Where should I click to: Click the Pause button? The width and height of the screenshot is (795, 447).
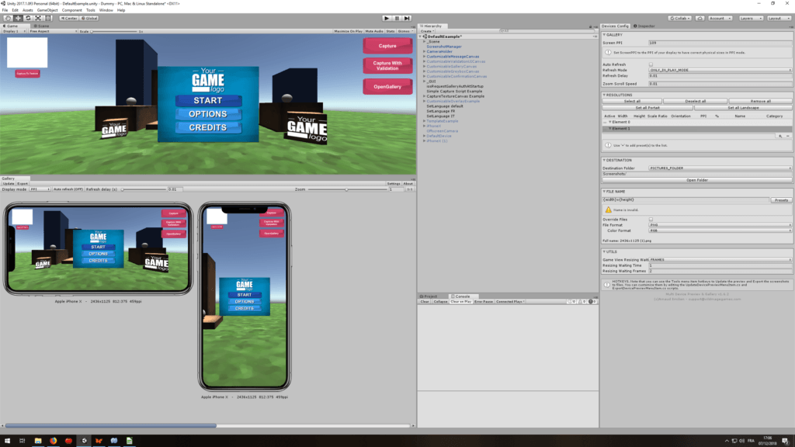click(397, 18)
